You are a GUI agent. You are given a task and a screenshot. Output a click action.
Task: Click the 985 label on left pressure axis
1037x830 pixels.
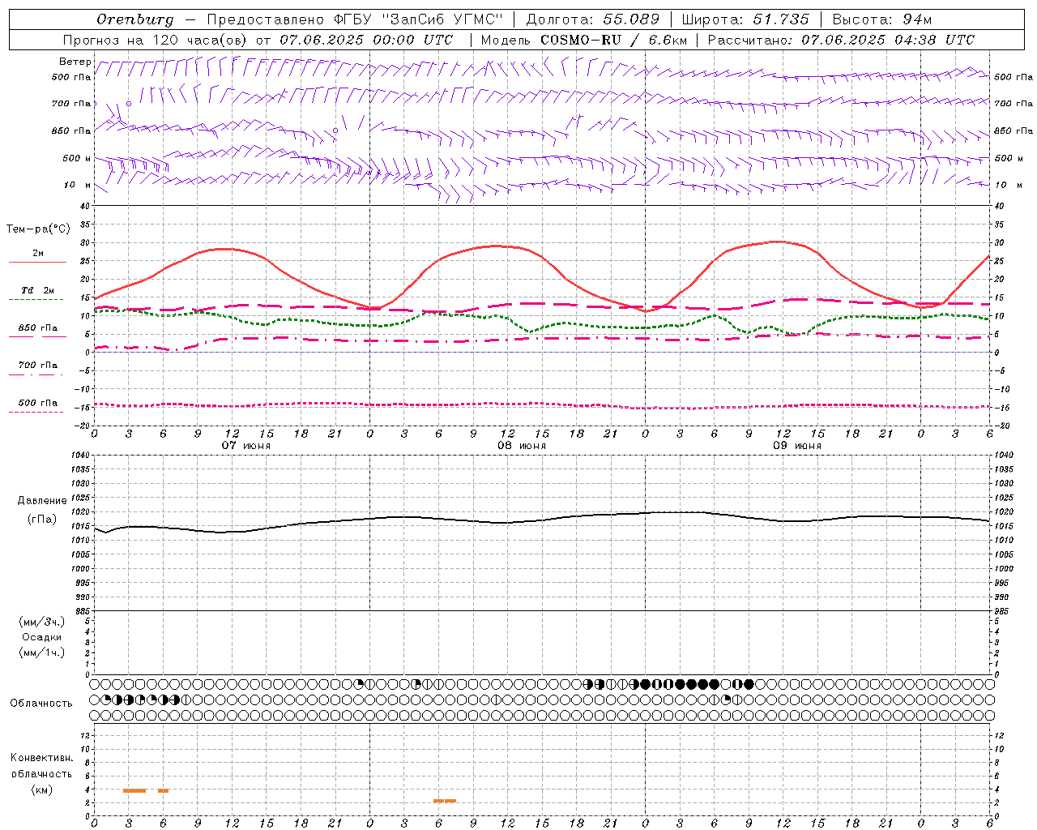[81, 611]
